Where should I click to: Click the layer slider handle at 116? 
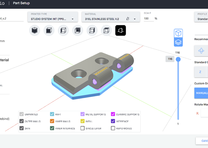[178, 59]
